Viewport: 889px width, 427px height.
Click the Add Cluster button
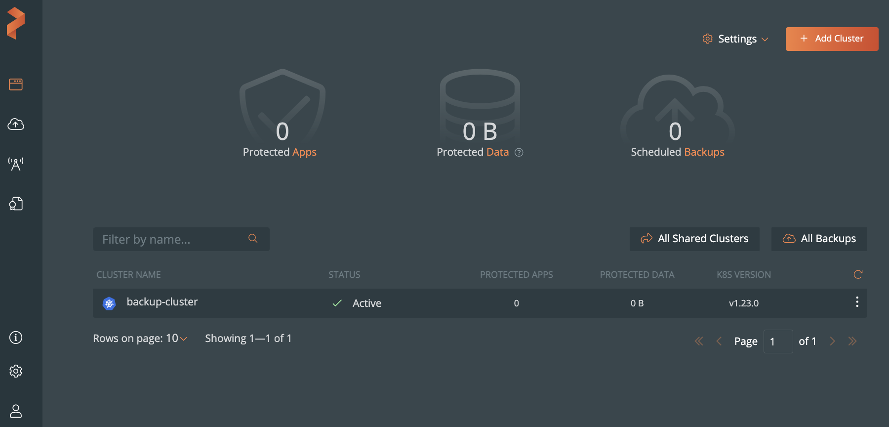tap(832, 39)
